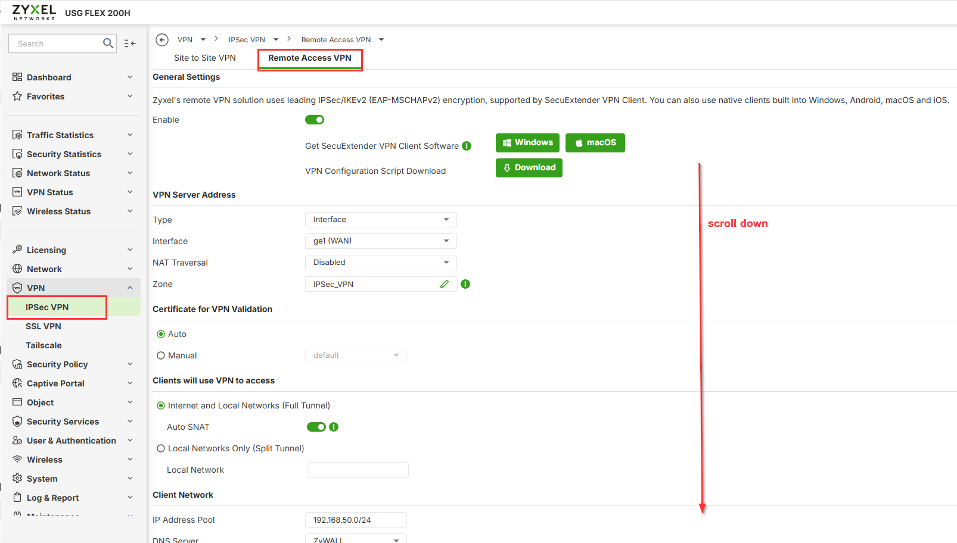The image size is (957, 543).
Task: Select the Auto certificate radio button
Action: click(x=161, y=334)
